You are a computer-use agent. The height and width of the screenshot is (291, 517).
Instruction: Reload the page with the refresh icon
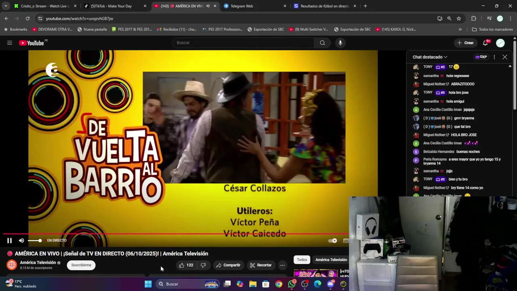[x=27, y=19]
